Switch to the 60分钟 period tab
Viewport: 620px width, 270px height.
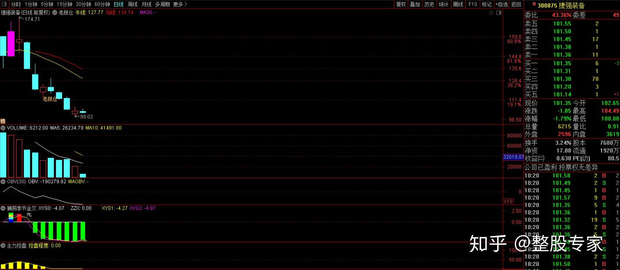tap(102, 4)
